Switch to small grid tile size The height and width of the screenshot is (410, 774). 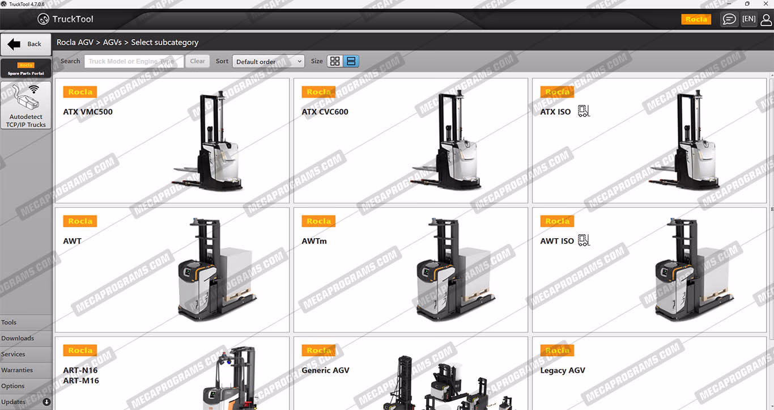coord(335,61)
